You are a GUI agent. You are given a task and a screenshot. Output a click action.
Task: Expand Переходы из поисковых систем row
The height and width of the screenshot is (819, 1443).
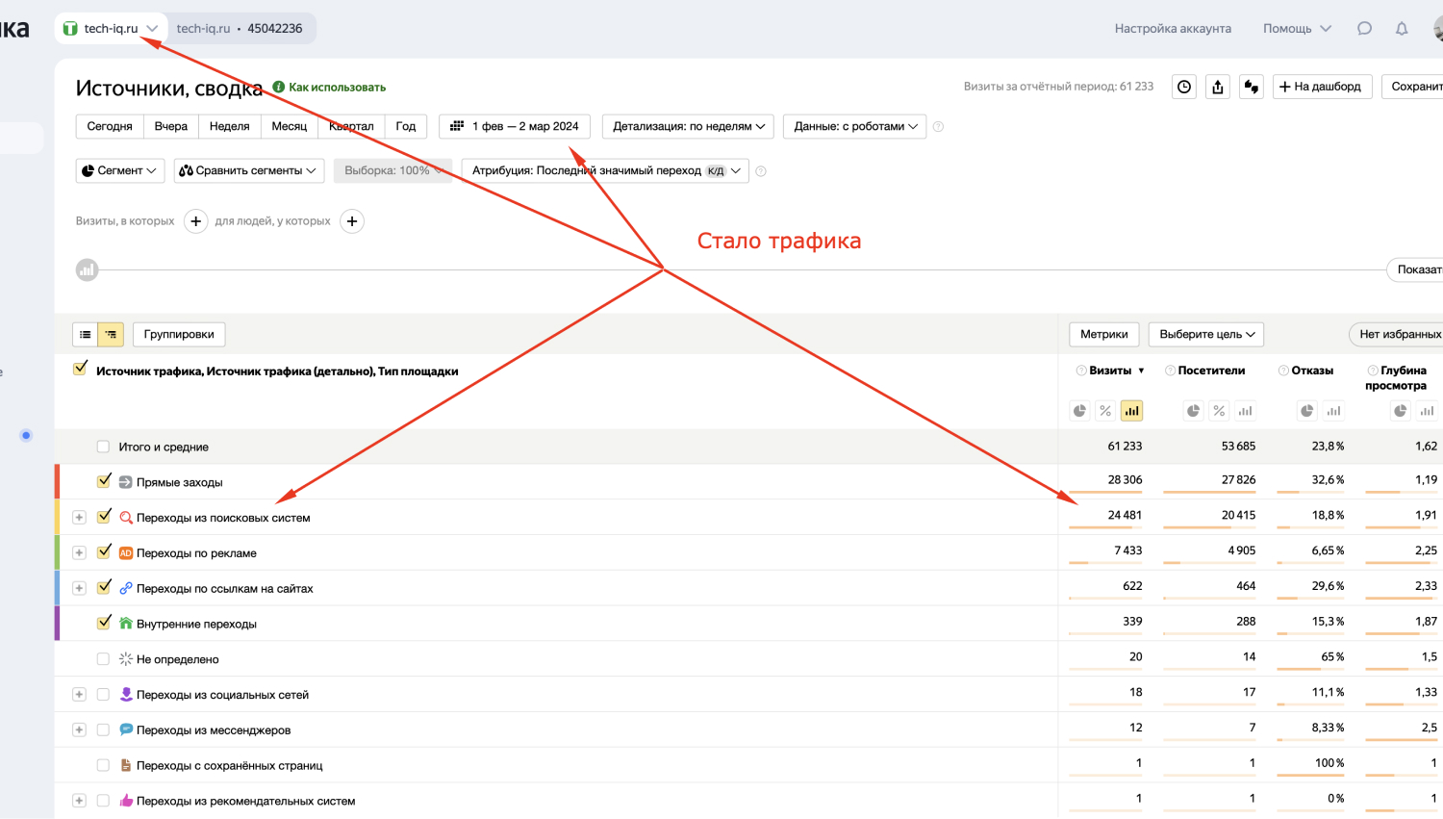tap(79, 518)
